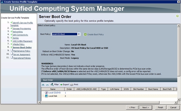Screen dimensions: 181x111
Task: Click the Print printer icon
Action: tap(72, 85)
